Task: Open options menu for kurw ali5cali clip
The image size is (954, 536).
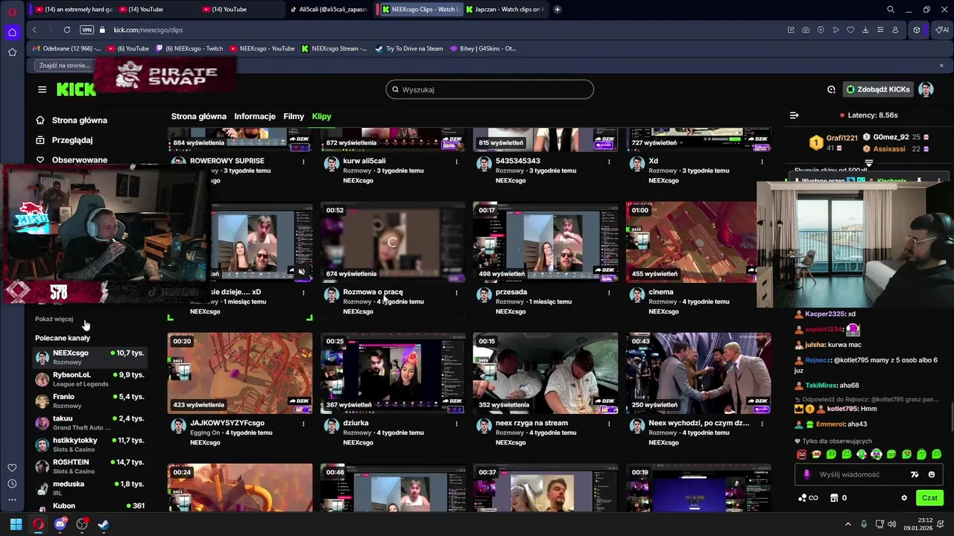Action: (456, 161)
